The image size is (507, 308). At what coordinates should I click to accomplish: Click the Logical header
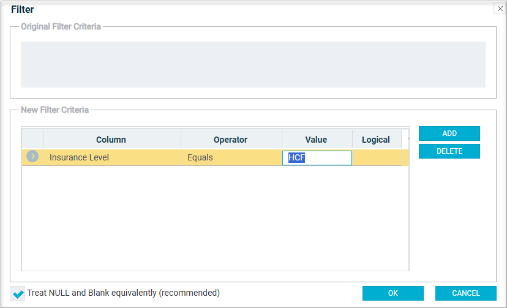(377, 139)
